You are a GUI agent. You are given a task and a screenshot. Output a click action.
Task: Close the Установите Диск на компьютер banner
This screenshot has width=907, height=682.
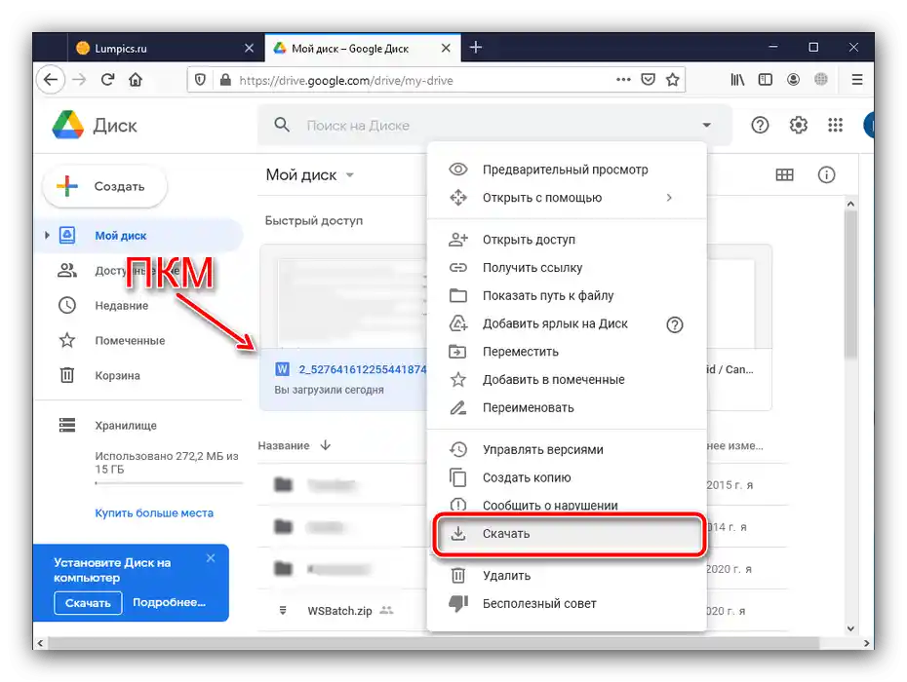coord(211,557)
